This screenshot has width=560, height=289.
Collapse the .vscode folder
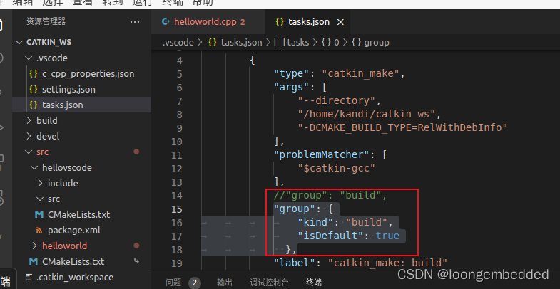81,58
